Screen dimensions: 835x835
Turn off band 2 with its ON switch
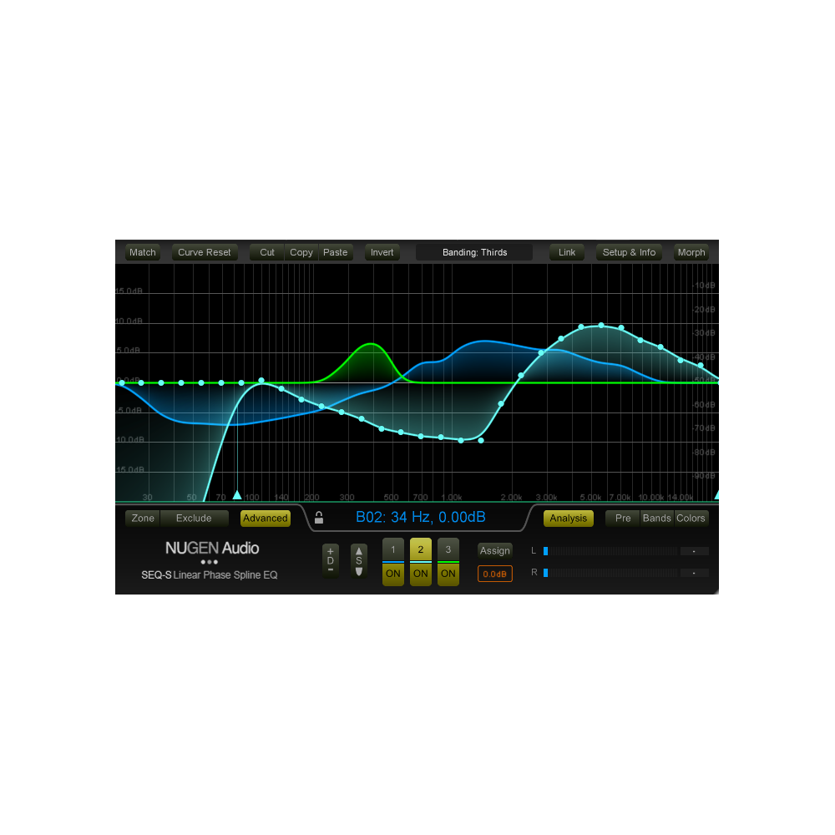(420, 574)
